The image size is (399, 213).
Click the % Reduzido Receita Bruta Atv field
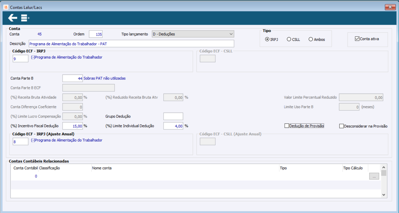pyautogui.click(x=173, y=97)
